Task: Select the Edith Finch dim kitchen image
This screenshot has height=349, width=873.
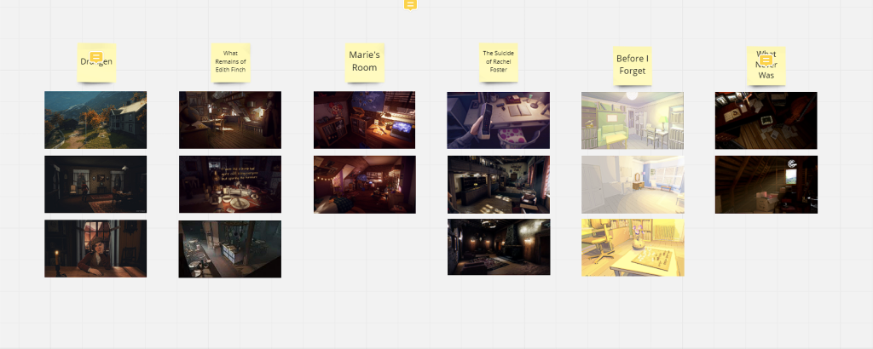Action: 230,249
